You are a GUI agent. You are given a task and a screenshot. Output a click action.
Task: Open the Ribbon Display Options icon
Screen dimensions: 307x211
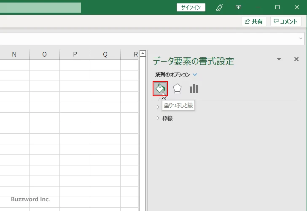pos(239,7)
